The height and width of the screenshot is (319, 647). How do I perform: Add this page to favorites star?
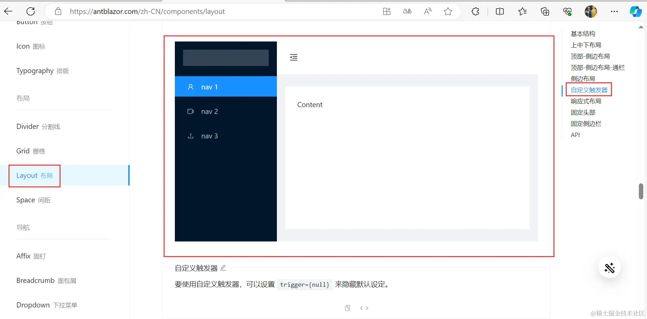448,11
